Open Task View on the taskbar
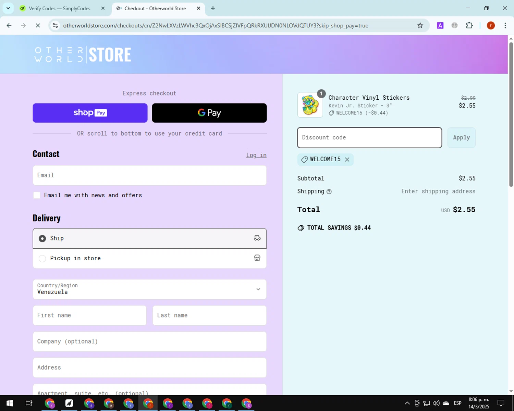This screenshot has width=514, height=411. [29, 403]
